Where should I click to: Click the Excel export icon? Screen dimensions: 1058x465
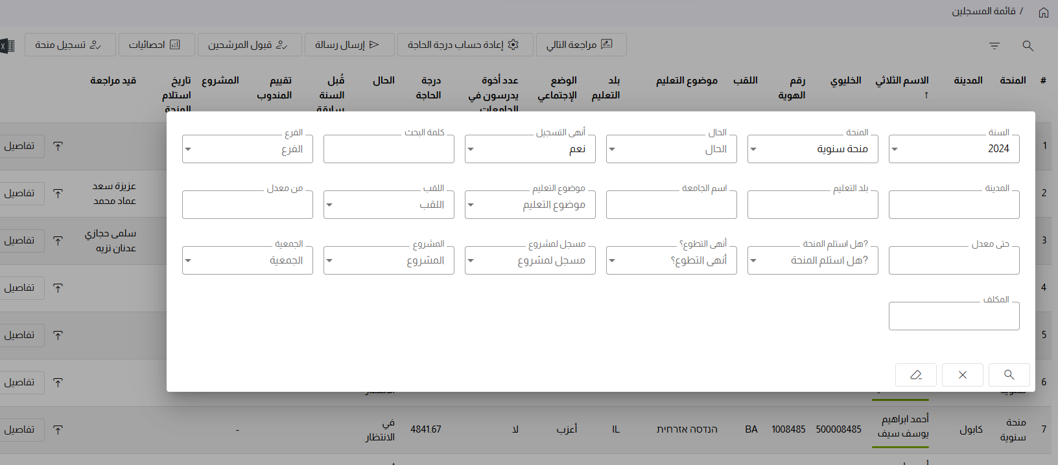pyautogui.click(x=6, y=46)
